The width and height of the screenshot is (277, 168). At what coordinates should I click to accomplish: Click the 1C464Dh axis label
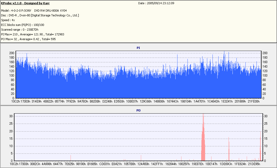(213, 101)
